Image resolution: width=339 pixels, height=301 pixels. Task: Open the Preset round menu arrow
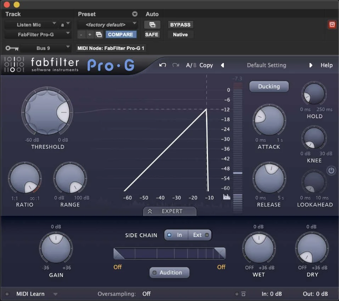point(135,14)
